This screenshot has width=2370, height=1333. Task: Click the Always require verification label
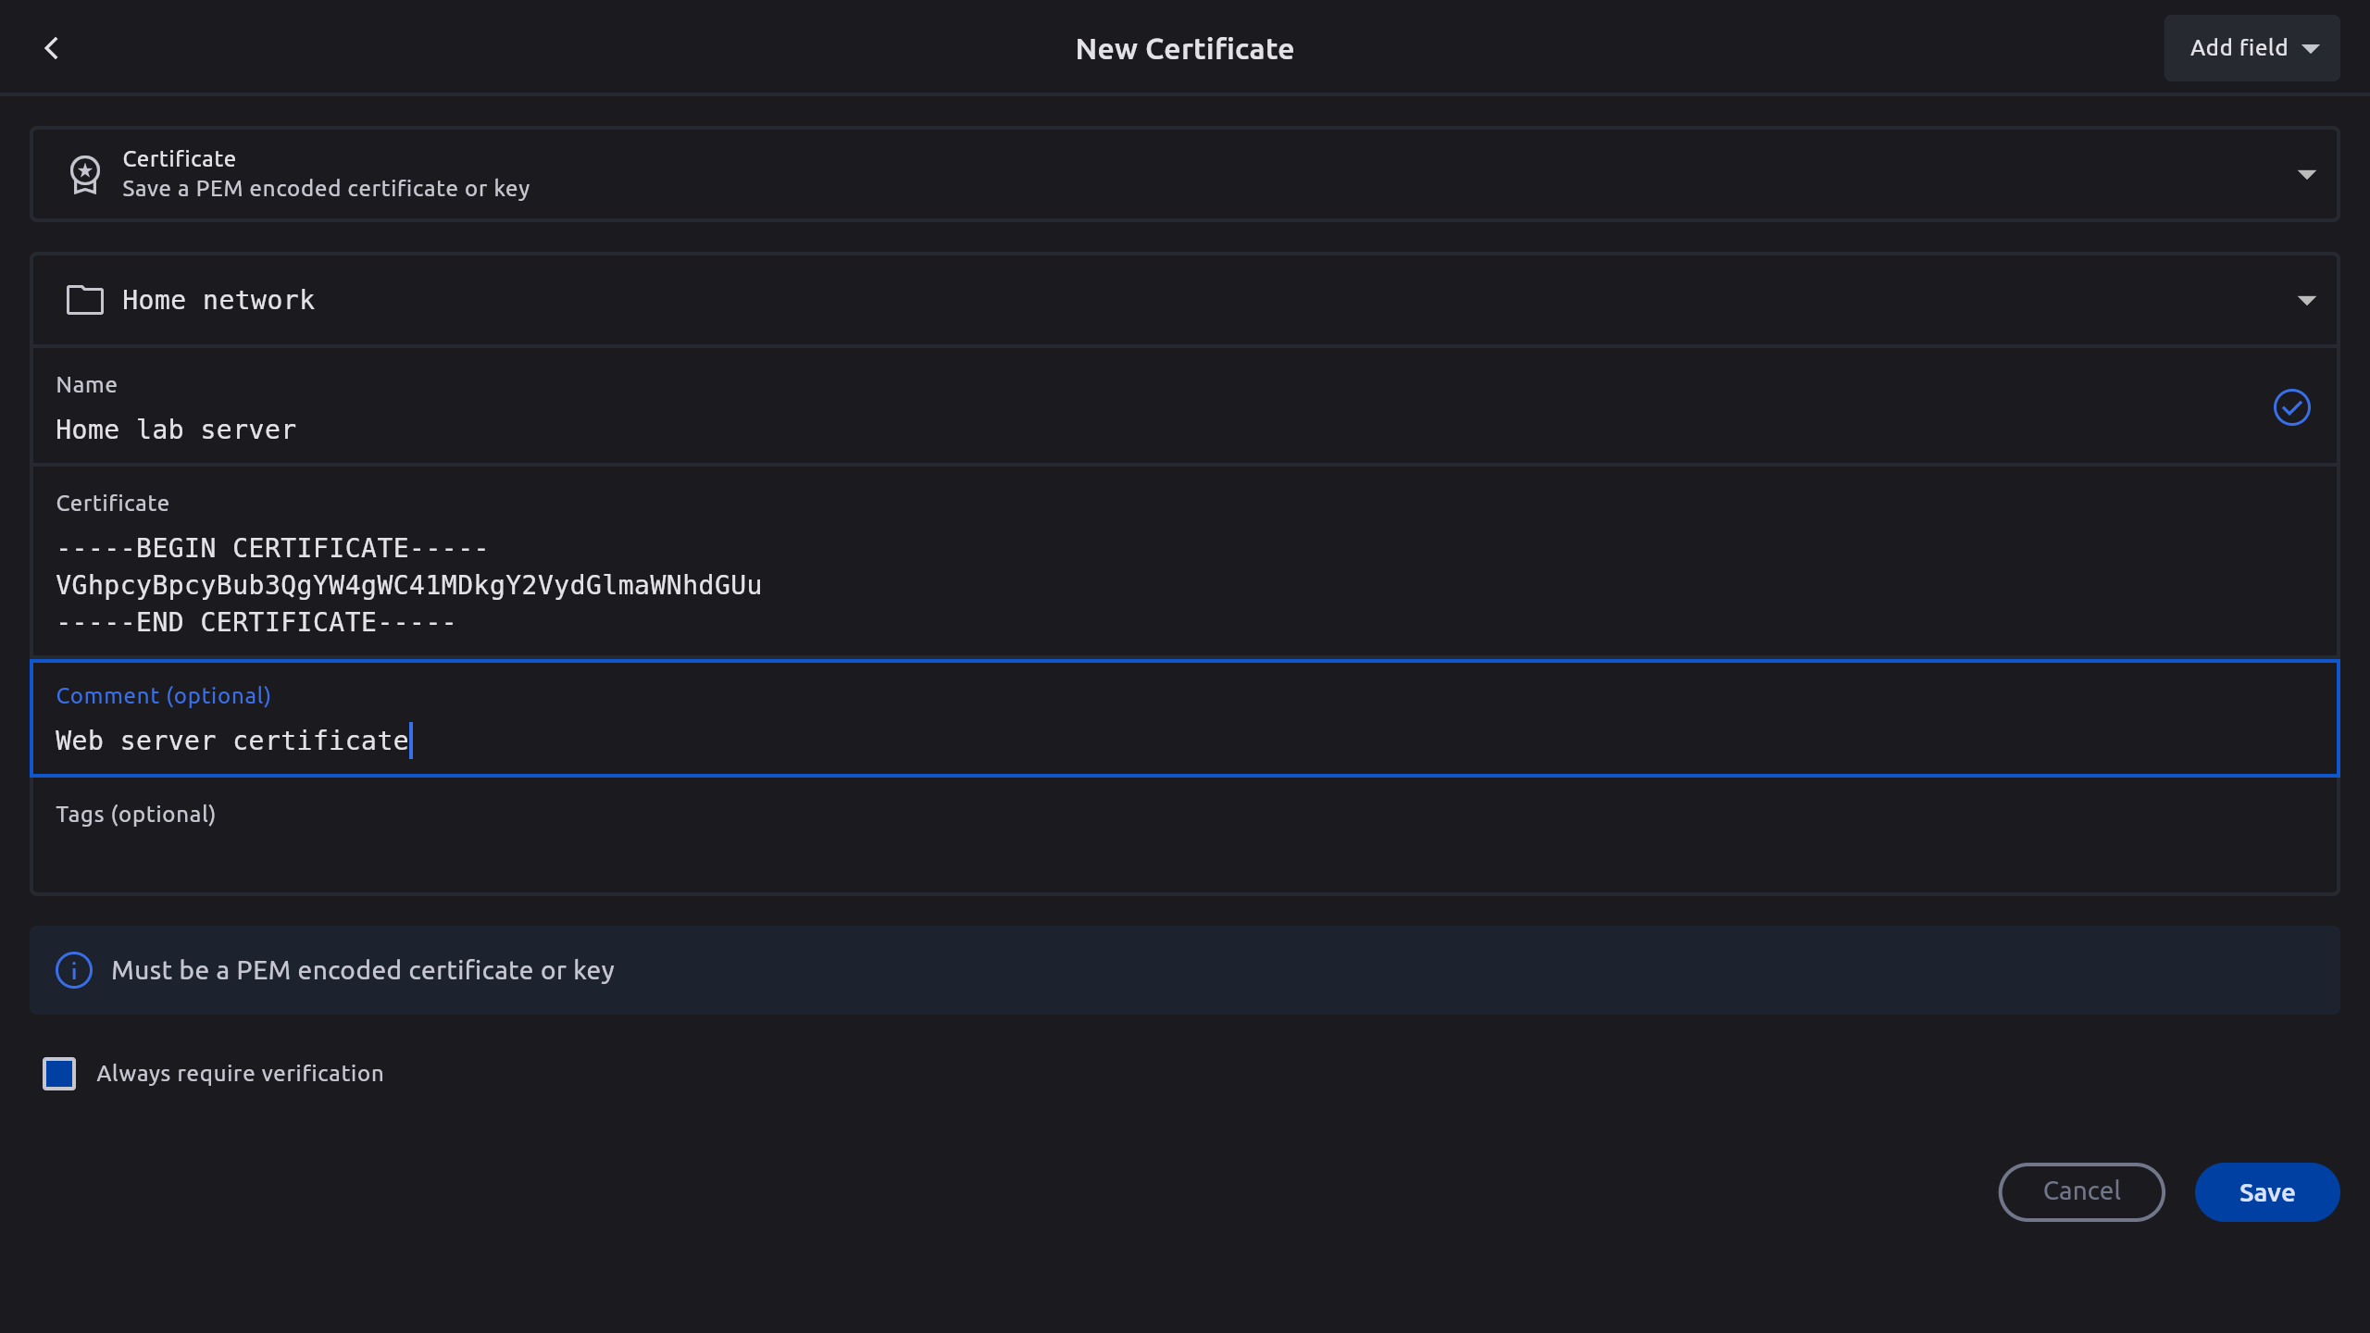(240, 1074)
